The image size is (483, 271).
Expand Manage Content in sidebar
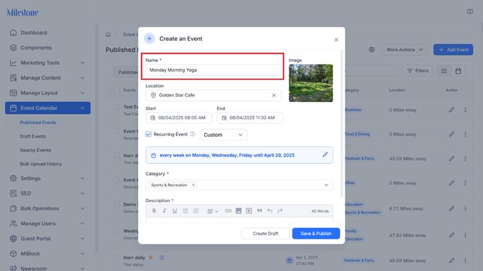click(x=82, y=78)
